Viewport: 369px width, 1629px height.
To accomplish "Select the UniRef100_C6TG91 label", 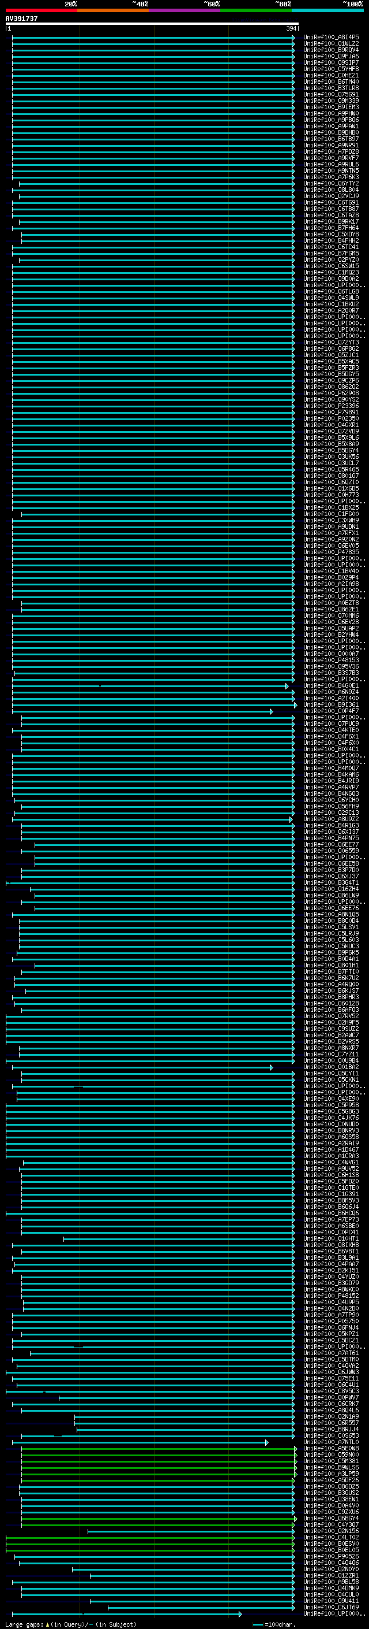I will coord(331,202).
